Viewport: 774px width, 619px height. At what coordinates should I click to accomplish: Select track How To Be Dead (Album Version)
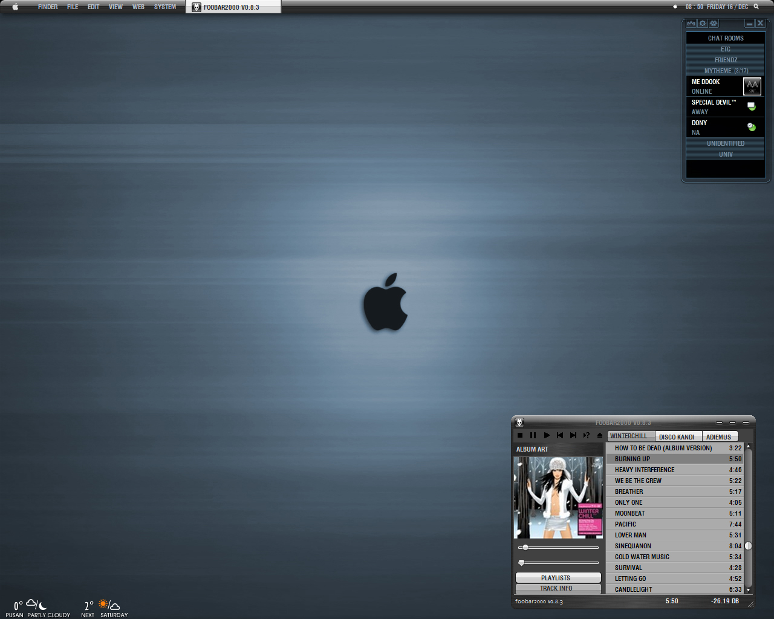coord(675,448)
